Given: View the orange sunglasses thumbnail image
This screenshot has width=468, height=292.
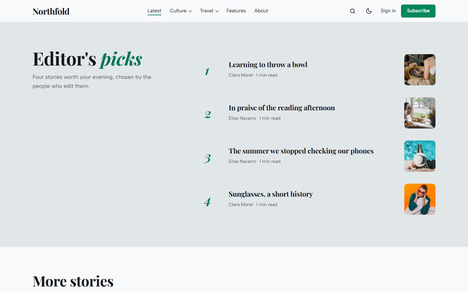Looking at the screenshot, I should [x=420, y=199].
